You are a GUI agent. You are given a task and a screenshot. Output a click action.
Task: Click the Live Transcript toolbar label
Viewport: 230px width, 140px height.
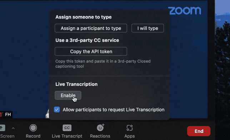67,136
